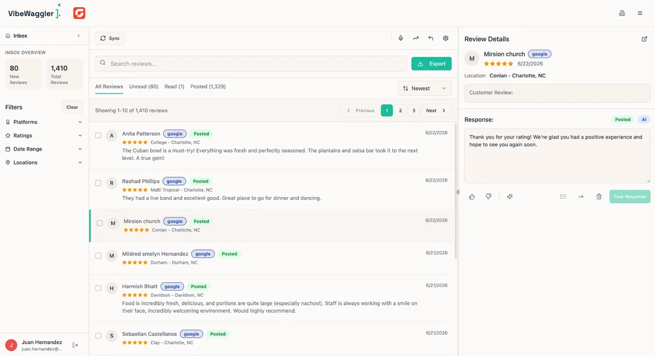Click the 80 New Reviews card
Viewport: 655px width, 356px height.
(23, 74)
